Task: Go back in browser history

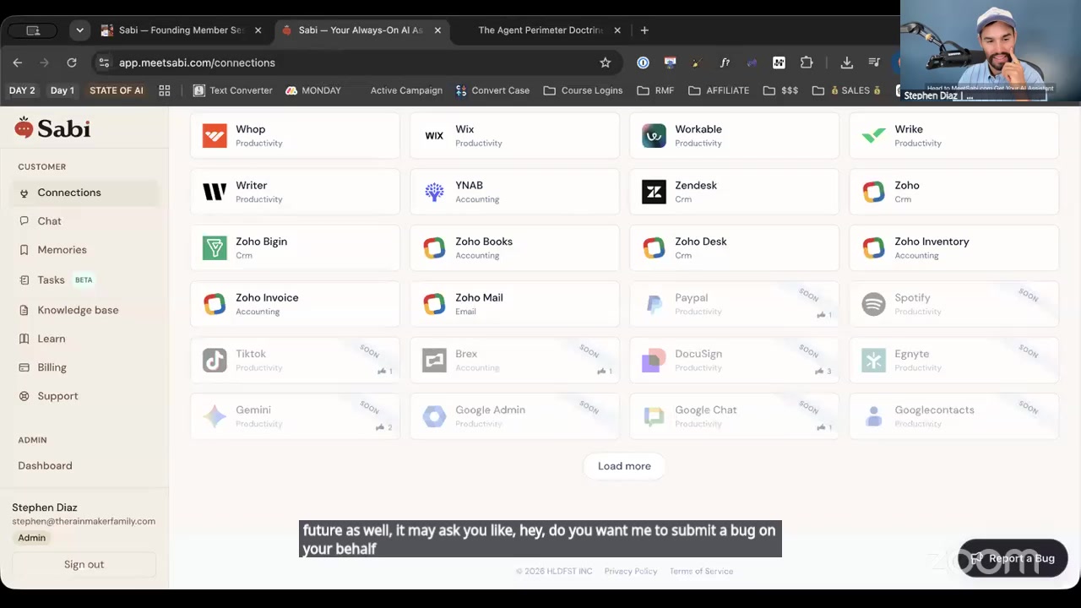Action: (x=18, y=62)
